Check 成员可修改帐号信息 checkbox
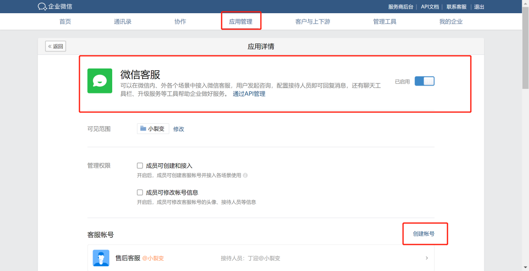 (140, 192)
